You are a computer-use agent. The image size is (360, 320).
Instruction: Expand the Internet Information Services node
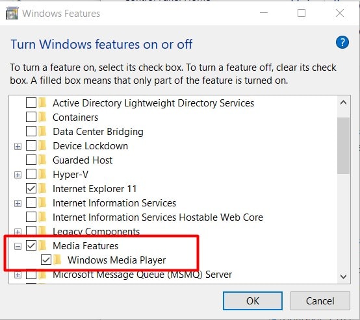click(18, 203)
